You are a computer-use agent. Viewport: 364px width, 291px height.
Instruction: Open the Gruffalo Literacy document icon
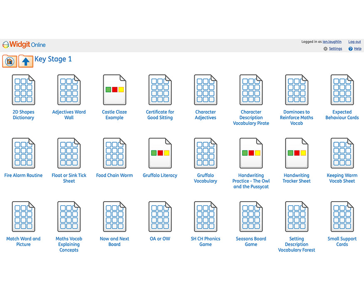[160, 153]
